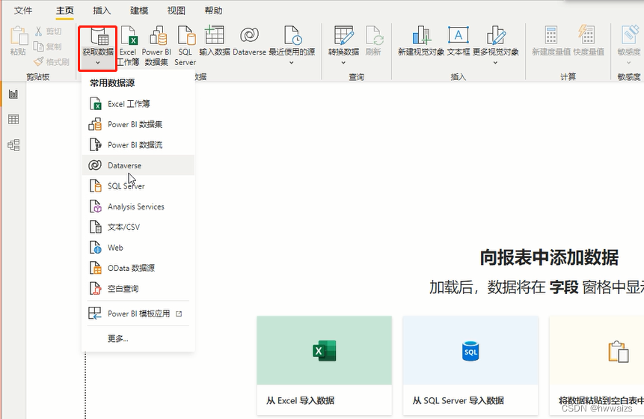Viewport: 644px width, 419px height.
Task: Switch to the 主页 ribbon tab
Action: click(x=65, y=10)
